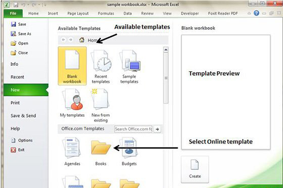Select the Blank workbook template
Viewport: 283px width, 188px height.
click(72, 66)
